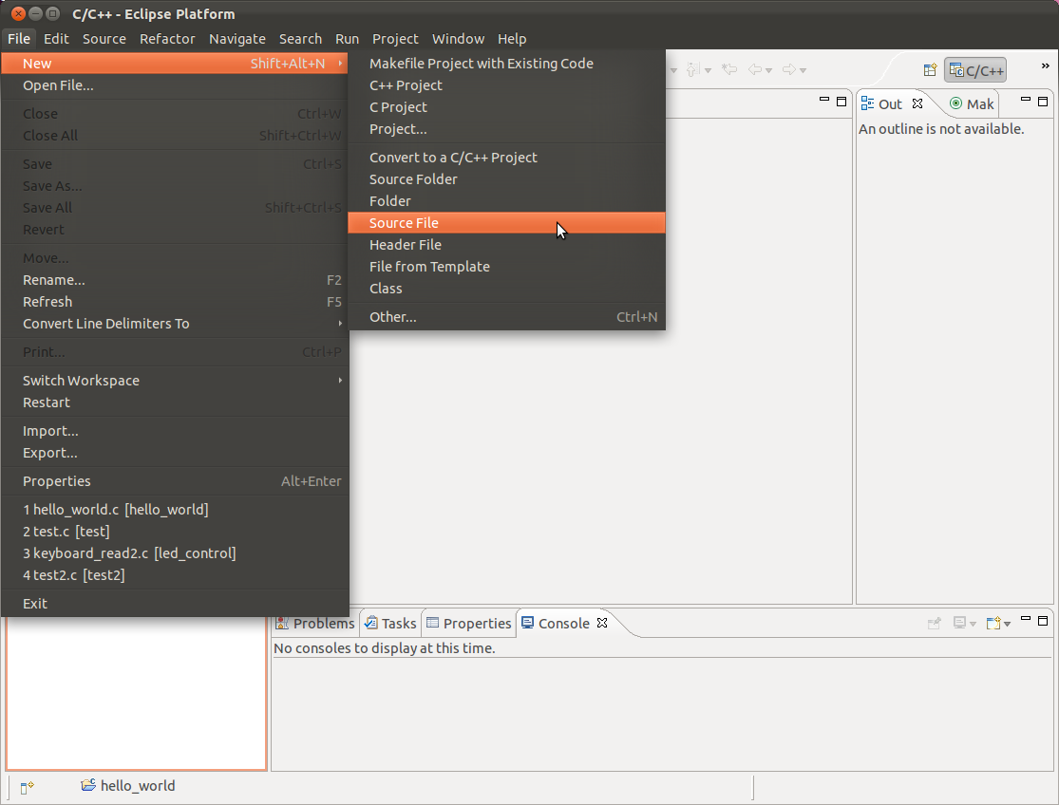The image size is (1059, 805).
Task: Open the Run menu
Action: click(x=347, y=39)
